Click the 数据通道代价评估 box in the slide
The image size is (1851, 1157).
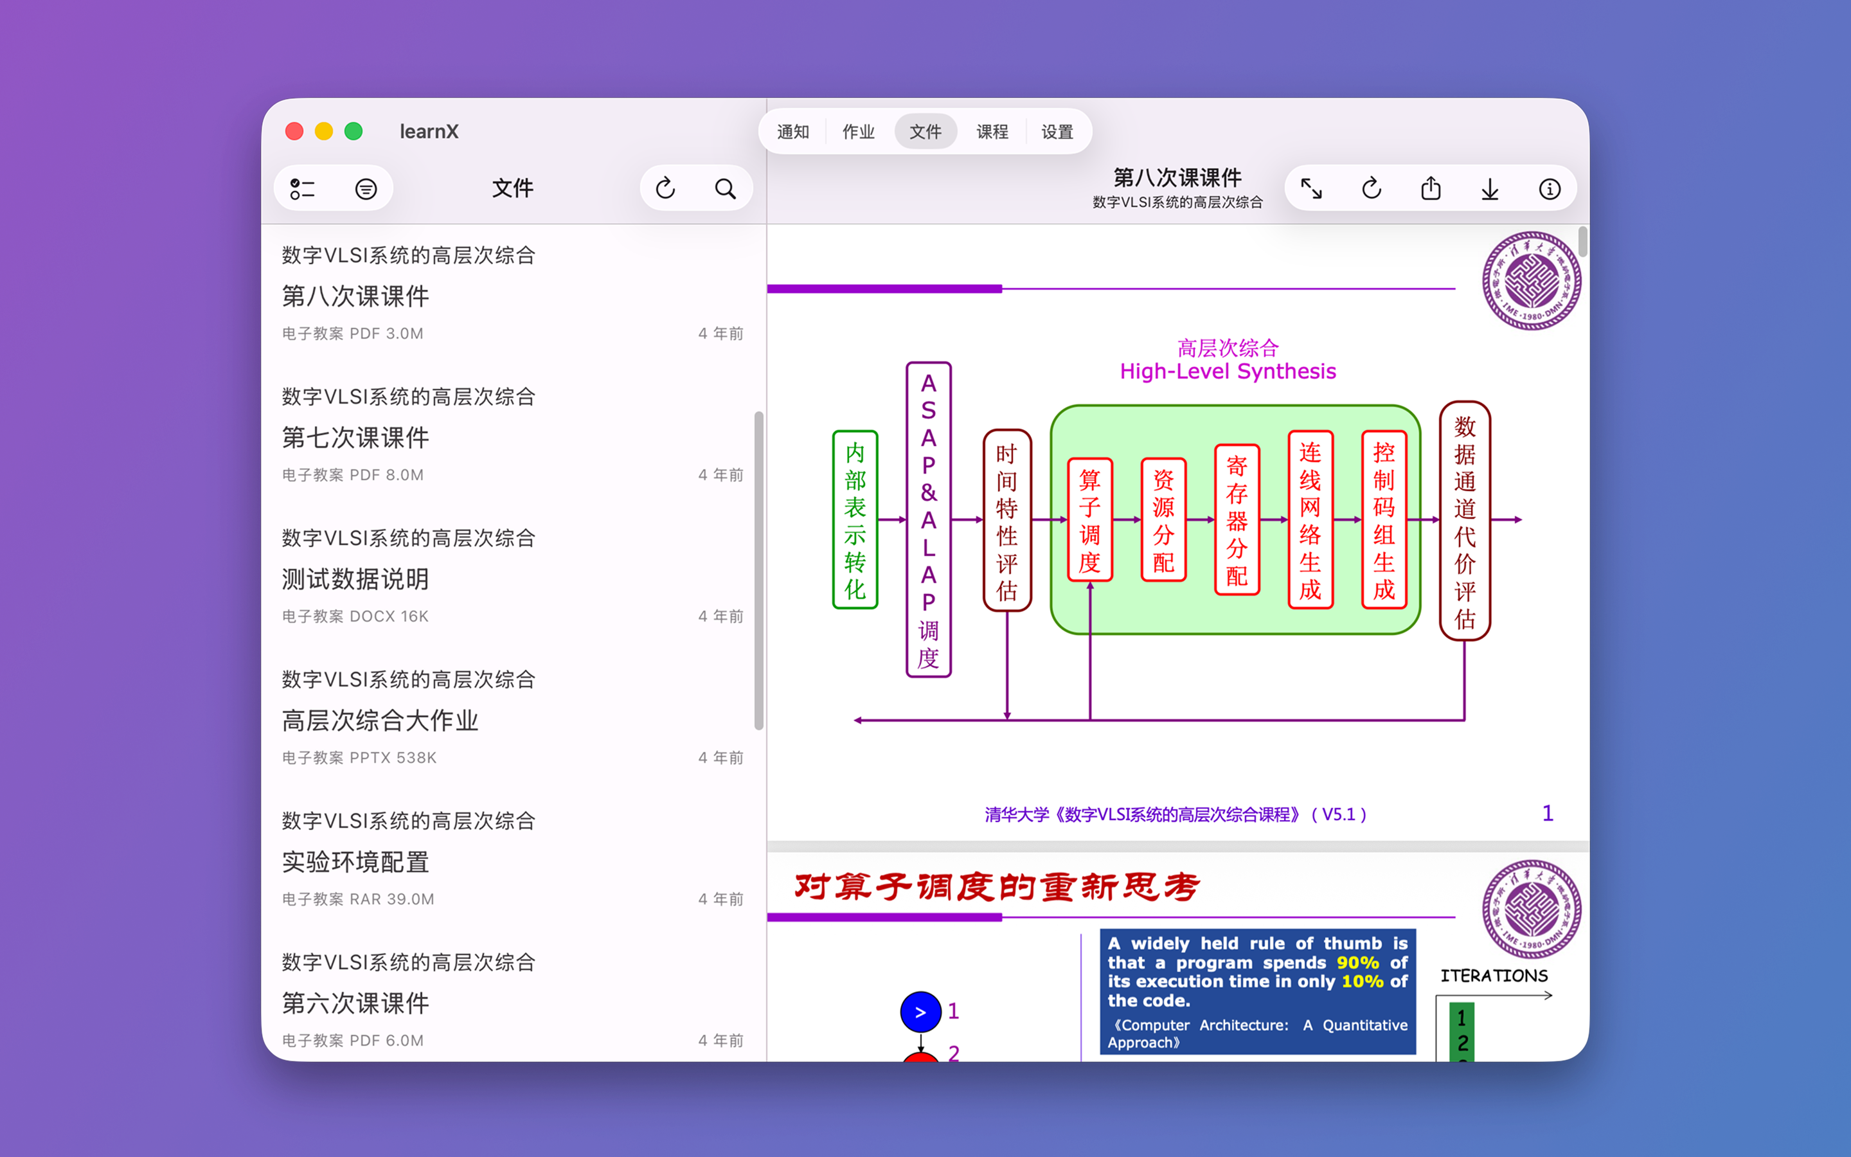click(x=1465, y=521)
